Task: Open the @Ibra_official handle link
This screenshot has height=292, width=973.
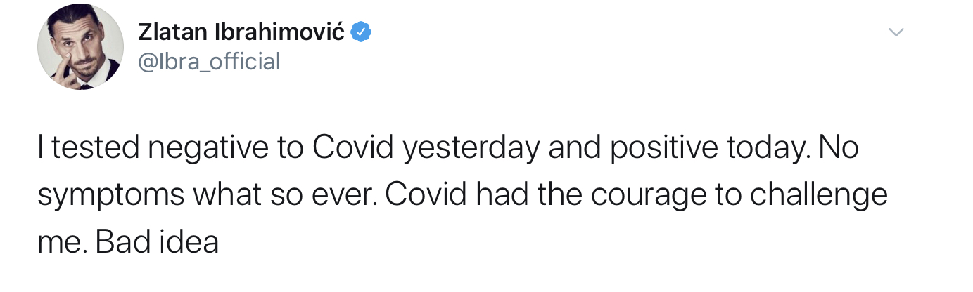Action: click(x=209, y=62)
